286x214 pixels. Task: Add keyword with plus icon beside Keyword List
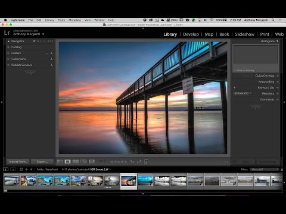tap(235, 87)
